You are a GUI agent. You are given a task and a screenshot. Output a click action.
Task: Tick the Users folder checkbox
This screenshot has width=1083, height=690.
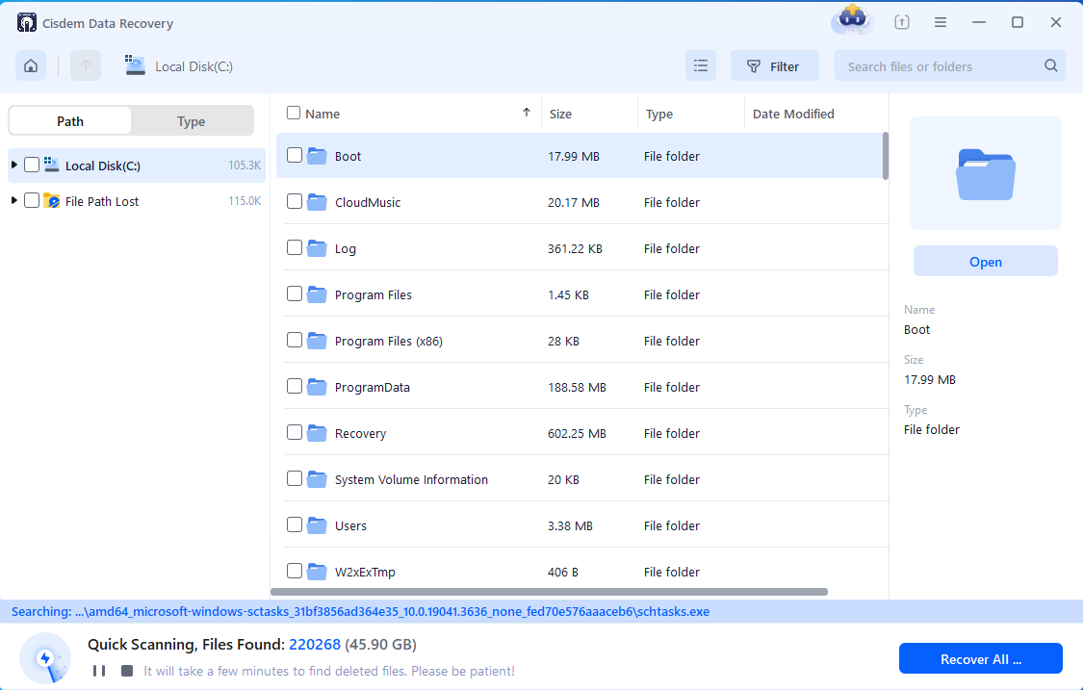coord(295,525)
